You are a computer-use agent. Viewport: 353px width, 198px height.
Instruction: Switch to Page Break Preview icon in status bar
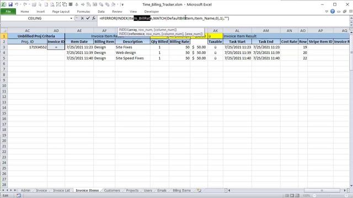(297, 196)
